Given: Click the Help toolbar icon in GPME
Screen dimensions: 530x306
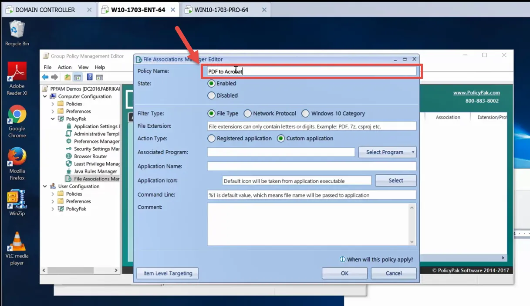Looking at the screenshot, I should click(x=90, y=77).
